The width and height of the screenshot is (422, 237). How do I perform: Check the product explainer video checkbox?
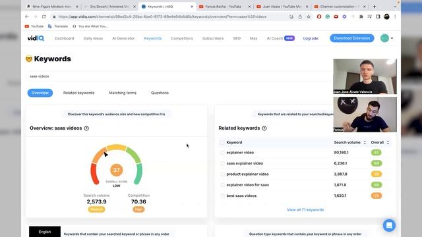click(x=222, y=174)
